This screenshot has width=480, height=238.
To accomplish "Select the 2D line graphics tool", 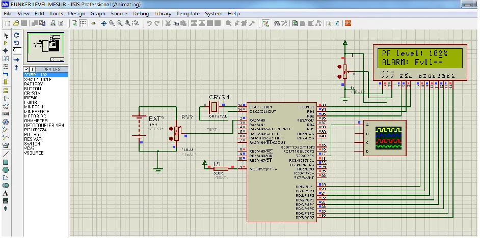I will pos(6,154).
